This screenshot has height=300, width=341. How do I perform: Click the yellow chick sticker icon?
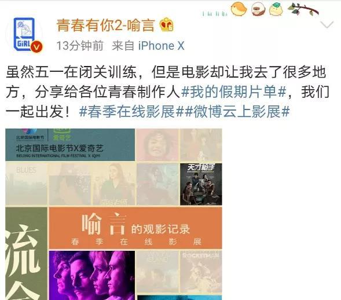239,9
